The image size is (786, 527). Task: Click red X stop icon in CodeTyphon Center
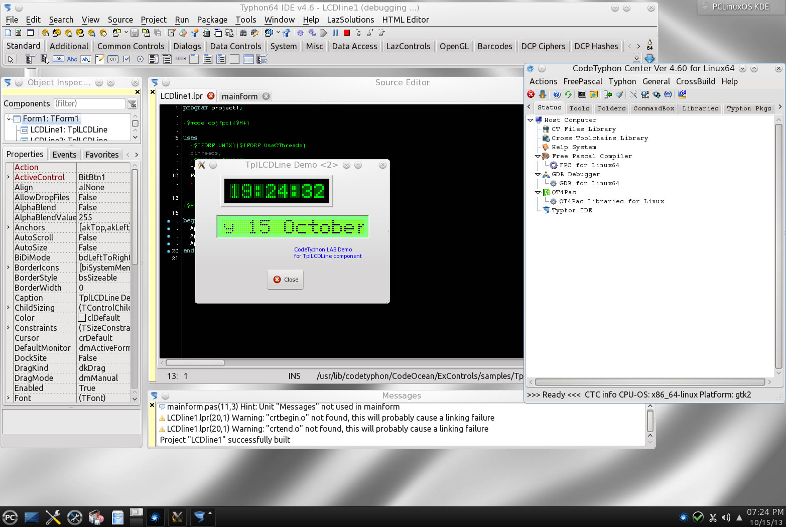531,94
